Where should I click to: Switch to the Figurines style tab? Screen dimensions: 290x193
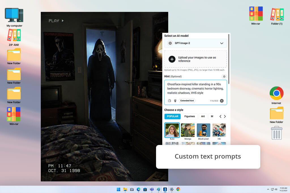189,116
